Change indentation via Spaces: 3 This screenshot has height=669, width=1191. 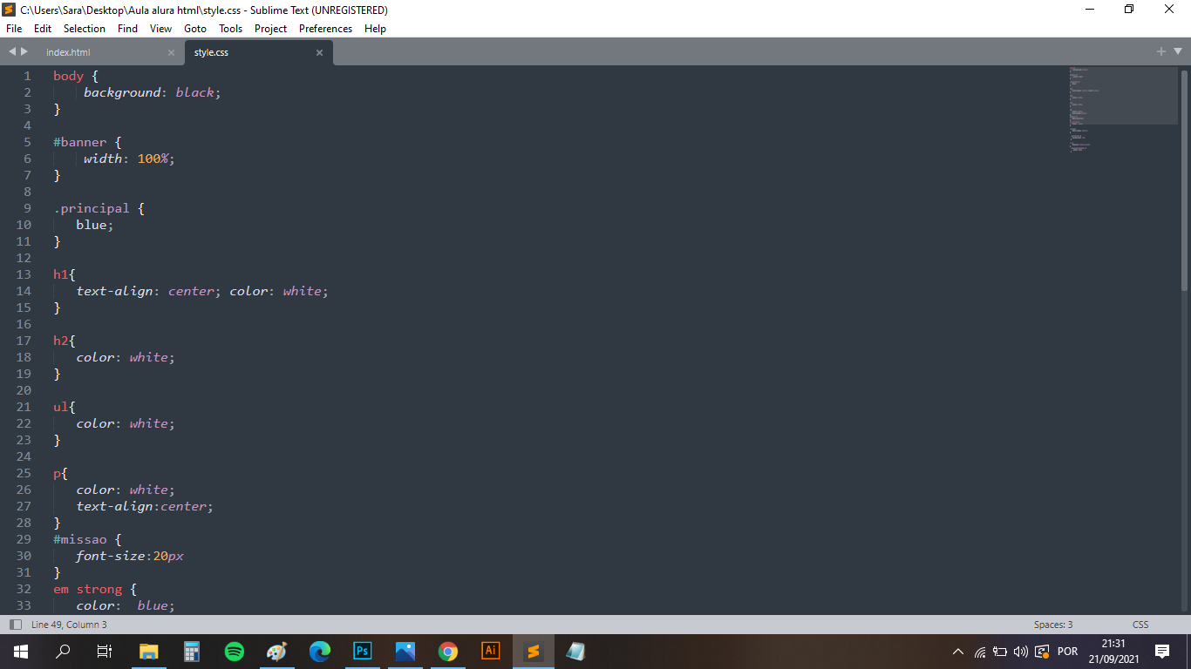1053,625
